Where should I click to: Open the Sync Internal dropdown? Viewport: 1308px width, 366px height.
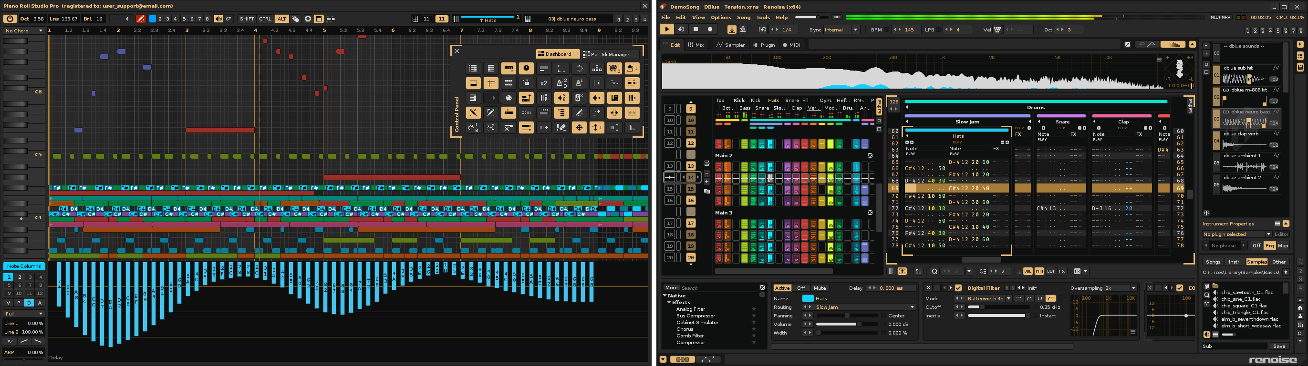tap(841, 30)
